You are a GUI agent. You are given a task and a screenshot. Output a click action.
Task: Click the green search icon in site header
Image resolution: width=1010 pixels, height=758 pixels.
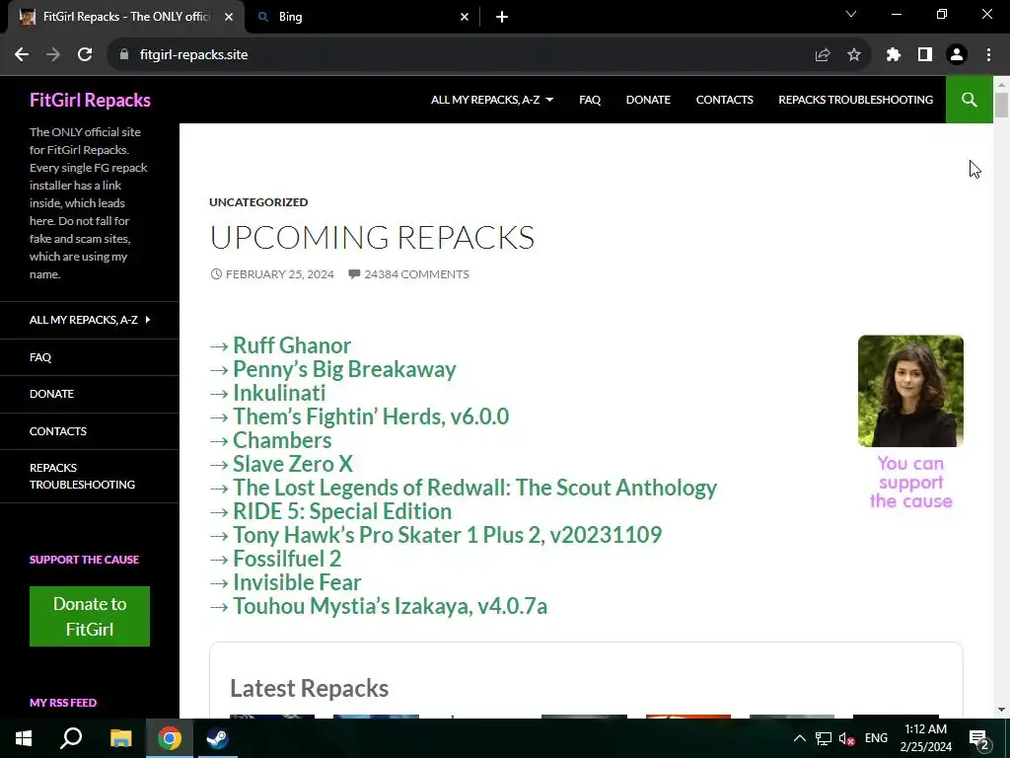coord(969,100)
